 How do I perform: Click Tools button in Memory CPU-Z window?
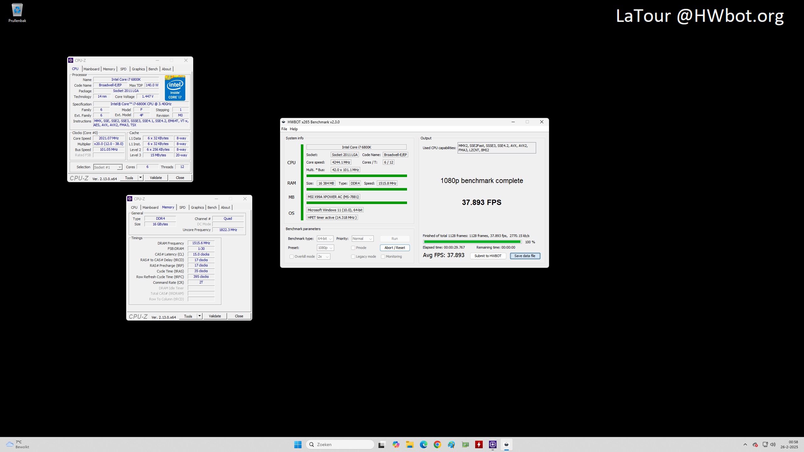[188, 316]
